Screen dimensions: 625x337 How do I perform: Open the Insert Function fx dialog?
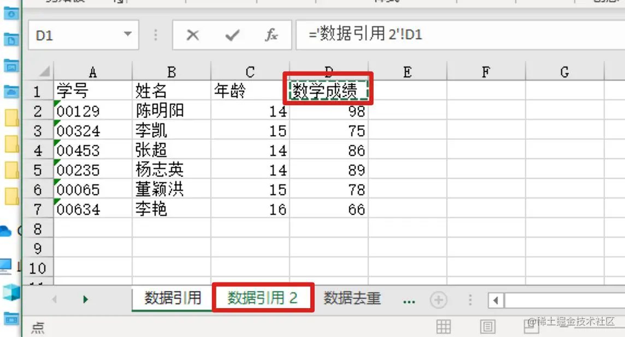tap(272, 35)
